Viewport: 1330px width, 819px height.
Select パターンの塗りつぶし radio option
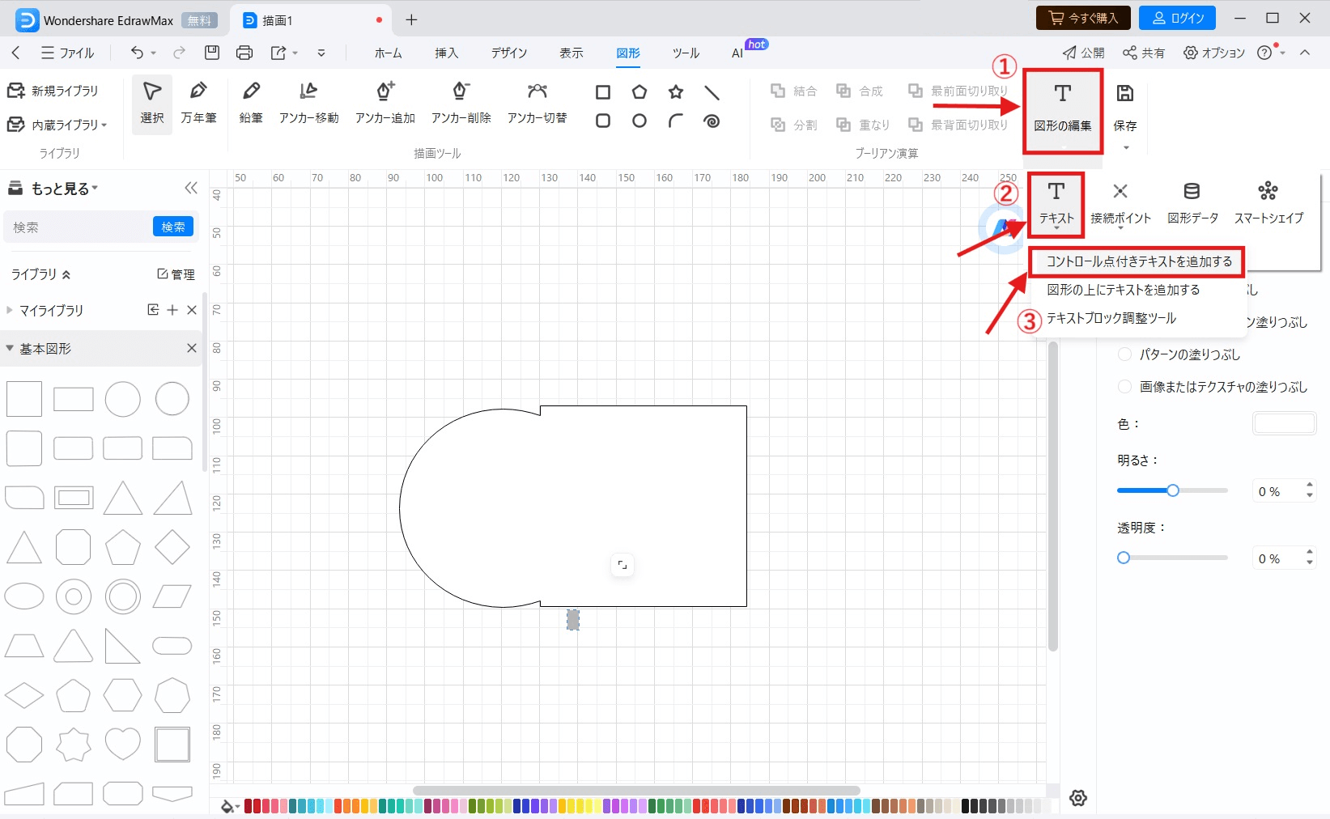(x=1124, y=354)
